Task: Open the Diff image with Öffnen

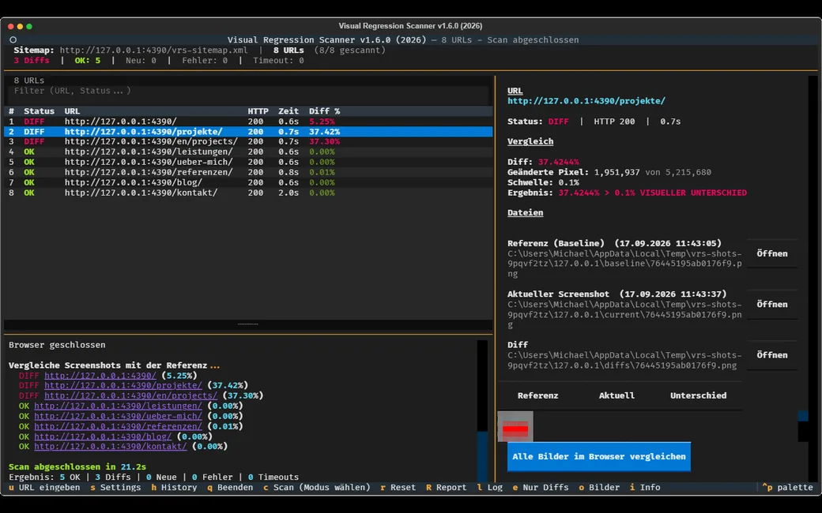Action: (x=772, y=355)
